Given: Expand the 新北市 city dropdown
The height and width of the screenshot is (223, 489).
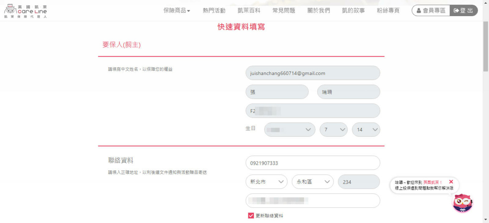Looking at the screenshot, I should click(266, 182).
